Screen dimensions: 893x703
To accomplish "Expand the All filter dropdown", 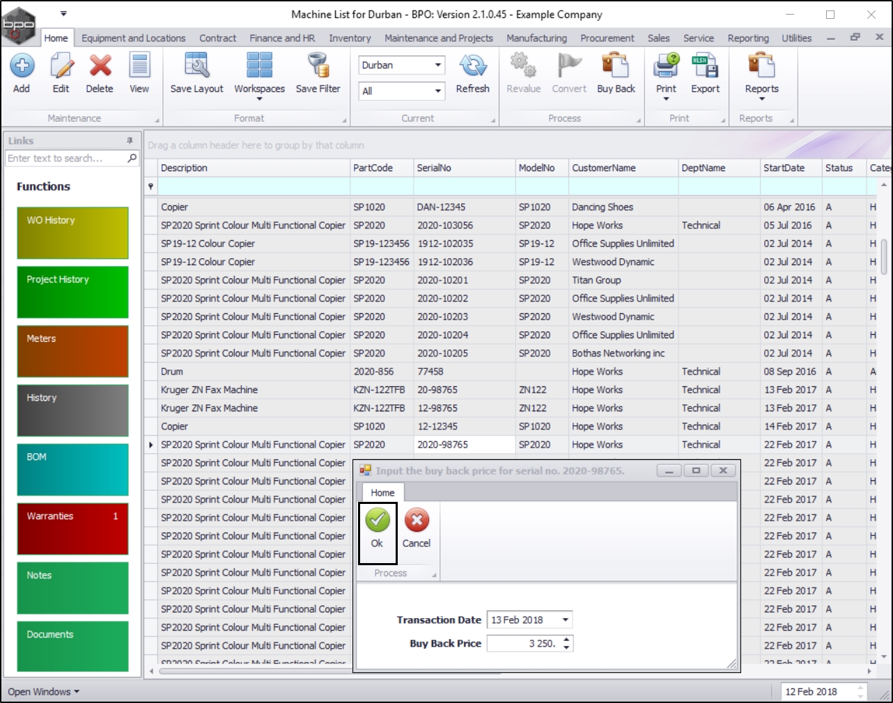I will point(438,91).
